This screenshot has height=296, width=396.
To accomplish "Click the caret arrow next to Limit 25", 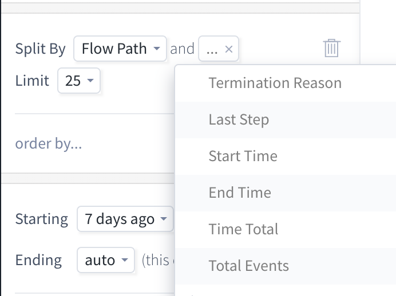I will click(x=90, y=81).
